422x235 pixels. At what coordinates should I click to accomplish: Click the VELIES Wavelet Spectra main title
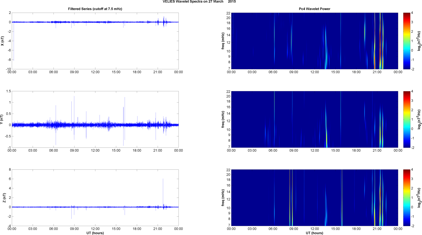point(199,2)
